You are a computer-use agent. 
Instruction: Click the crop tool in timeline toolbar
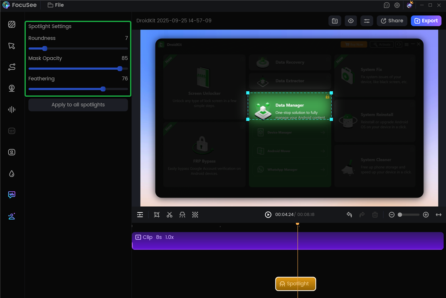157,215
